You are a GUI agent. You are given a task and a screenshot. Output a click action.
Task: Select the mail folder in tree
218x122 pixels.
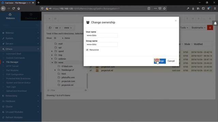click(x=60, y=44)
